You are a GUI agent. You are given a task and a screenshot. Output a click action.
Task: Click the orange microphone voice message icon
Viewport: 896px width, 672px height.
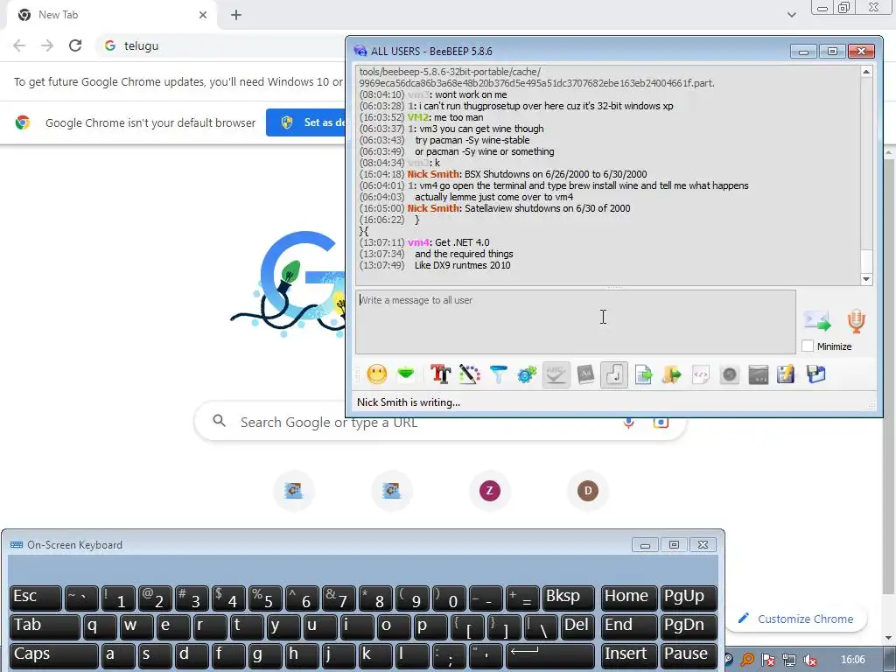856,320
